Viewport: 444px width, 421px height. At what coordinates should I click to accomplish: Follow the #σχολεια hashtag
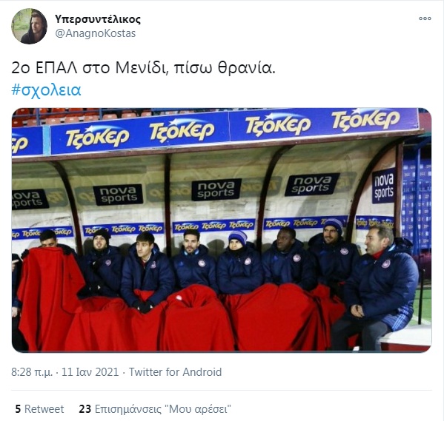[x=47, y=90]
